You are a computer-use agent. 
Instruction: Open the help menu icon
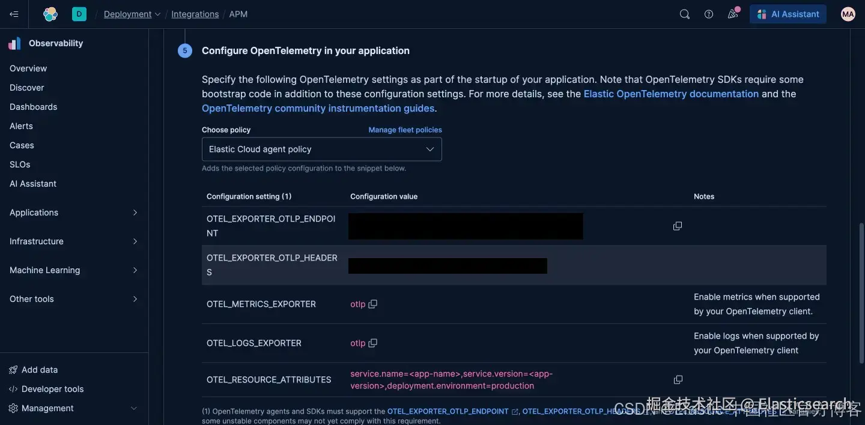tap(709, 14)
